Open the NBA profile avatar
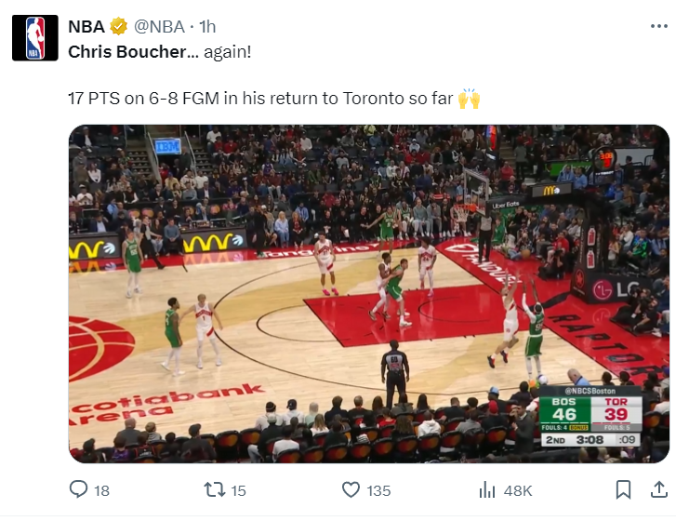The width and height of the screenshot is (676, 521). [x=35, y=38]
